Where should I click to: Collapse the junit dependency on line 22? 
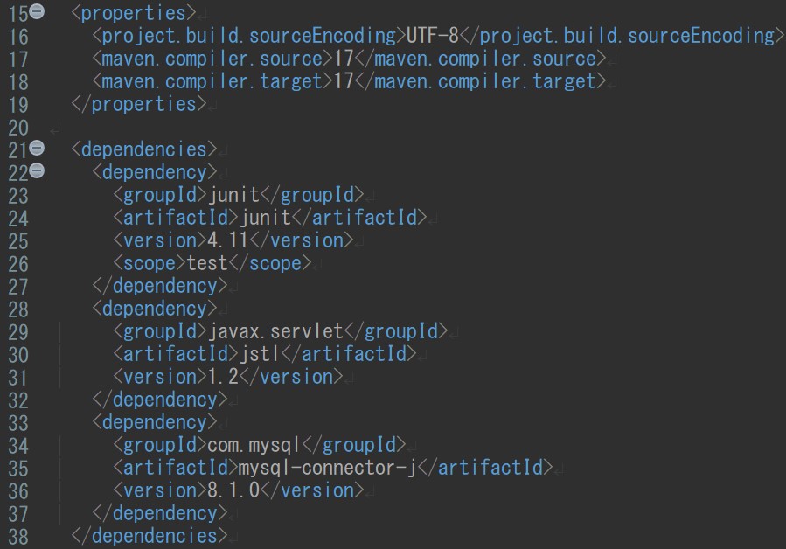click(x=37, y=171)
